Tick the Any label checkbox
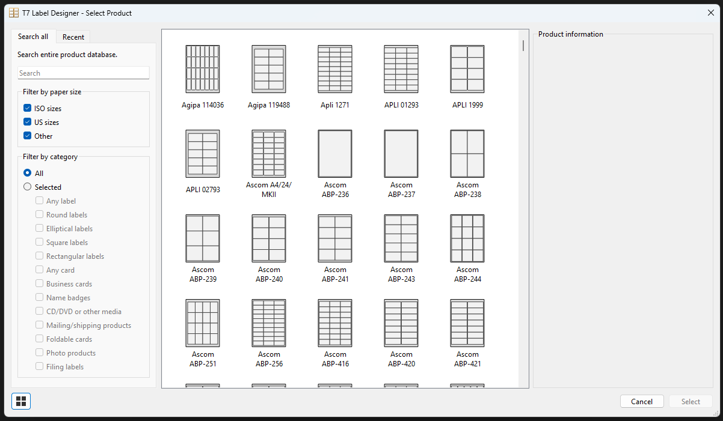The width and height of the screenshot is (723, 421). point(39,201)
